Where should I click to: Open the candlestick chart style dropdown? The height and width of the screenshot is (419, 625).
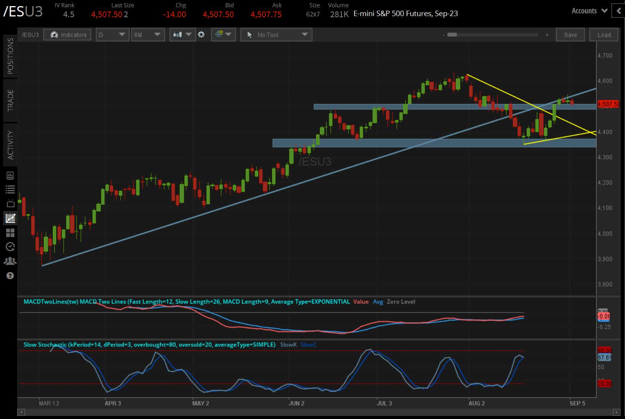click(182, 35)
